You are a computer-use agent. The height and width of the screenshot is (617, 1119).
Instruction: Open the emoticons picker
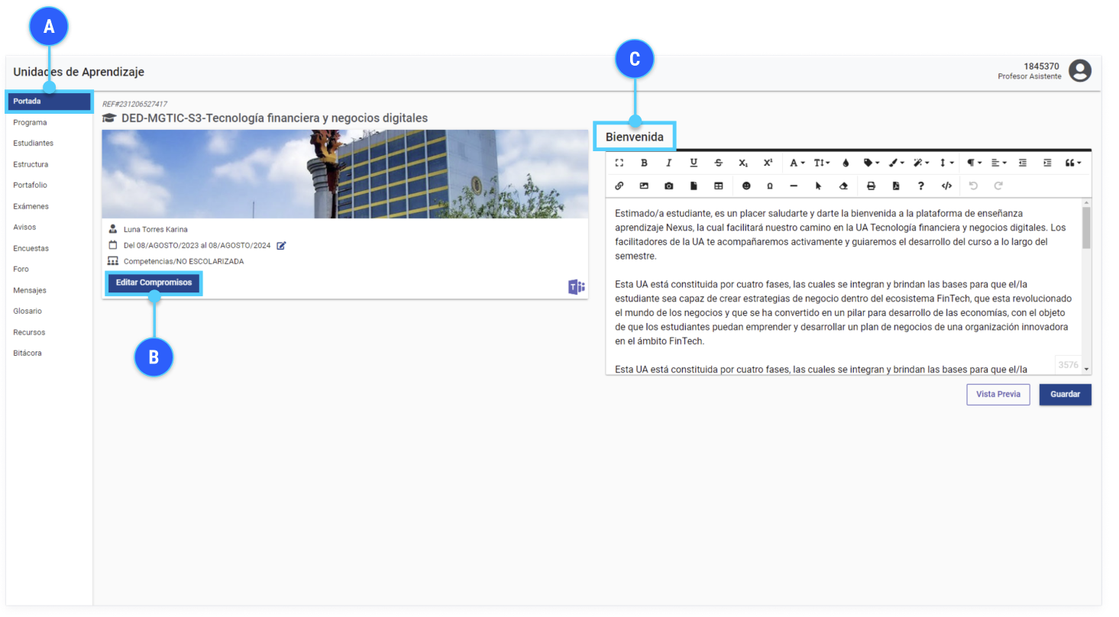[746, 186]
